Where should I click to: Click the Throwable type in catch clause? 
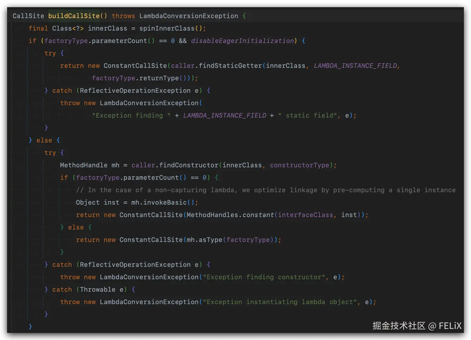tap(97, 290)
